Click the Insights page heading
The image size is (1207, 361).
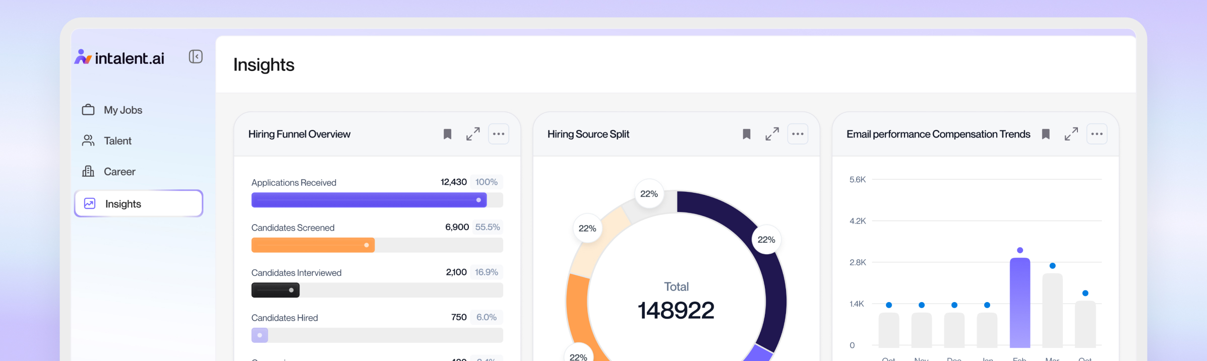tap(264, 65)
